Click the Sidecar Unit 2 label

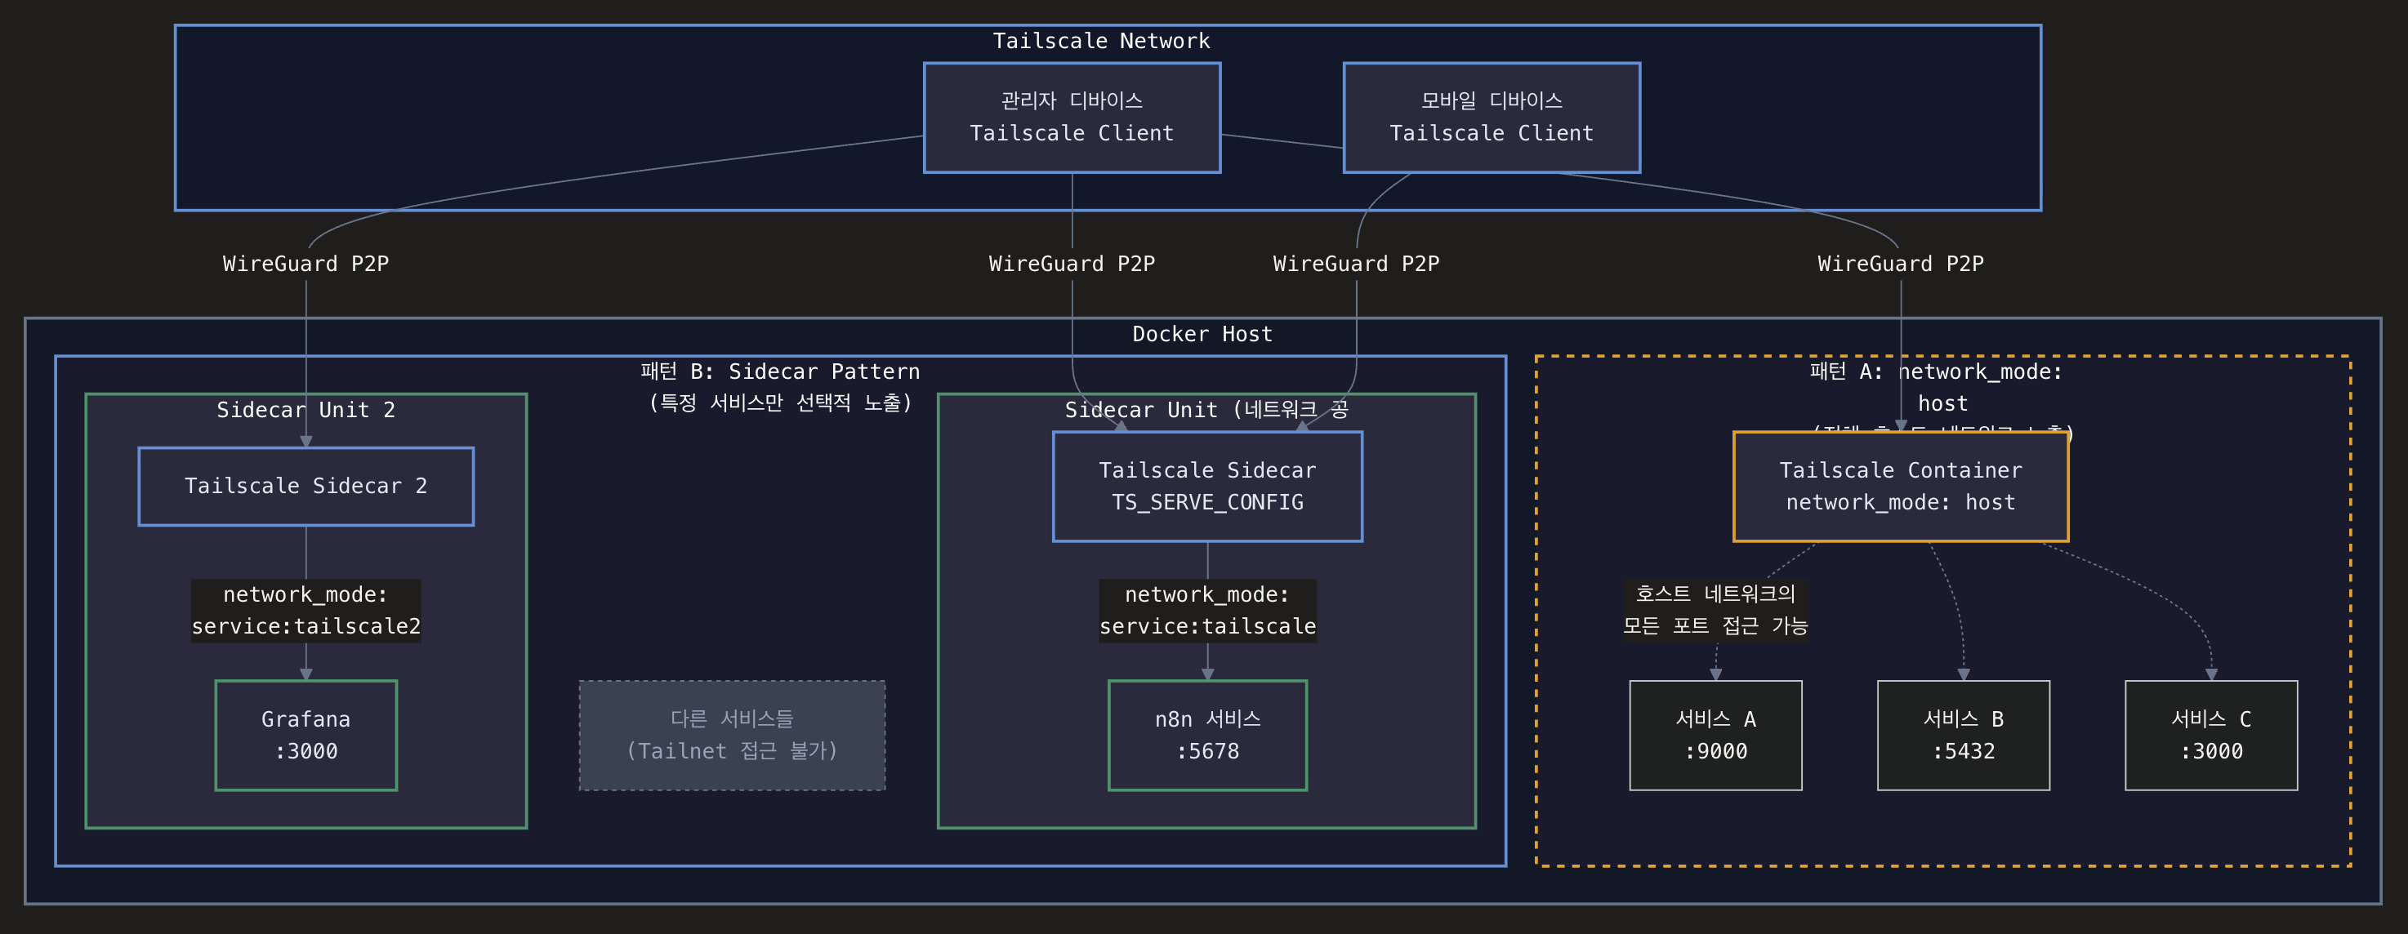click(305, 410)
